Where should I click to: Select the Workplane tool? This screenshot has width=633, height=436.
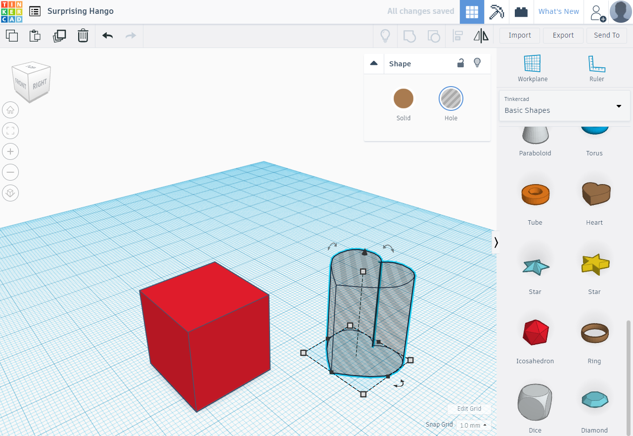click(x=533, y=68)
